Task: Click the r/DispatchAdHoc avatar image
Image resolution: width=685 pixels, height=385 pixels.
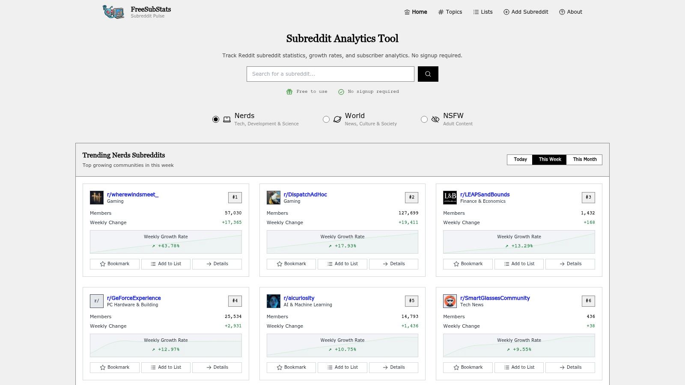Action: point(274,198)
